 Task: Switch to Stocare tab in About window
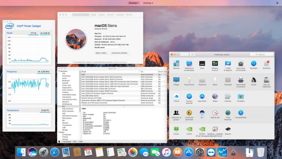click(x=102, y=15)
